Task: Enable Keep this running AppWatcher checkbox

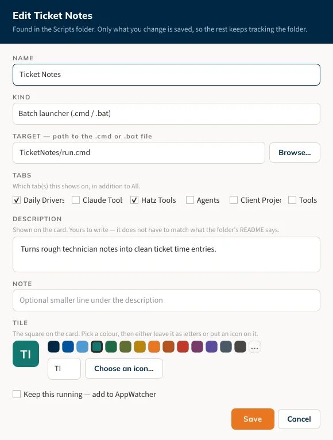Action: tap(17, 394)
